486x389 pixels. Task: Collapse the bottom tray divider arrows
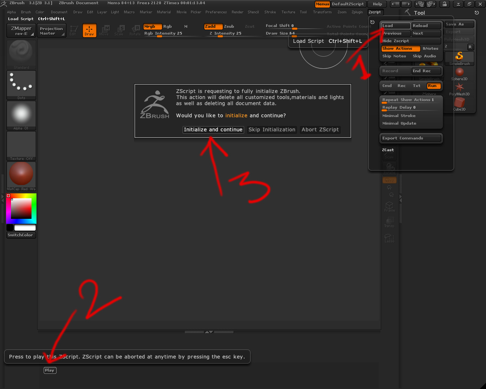click(209, 332)
